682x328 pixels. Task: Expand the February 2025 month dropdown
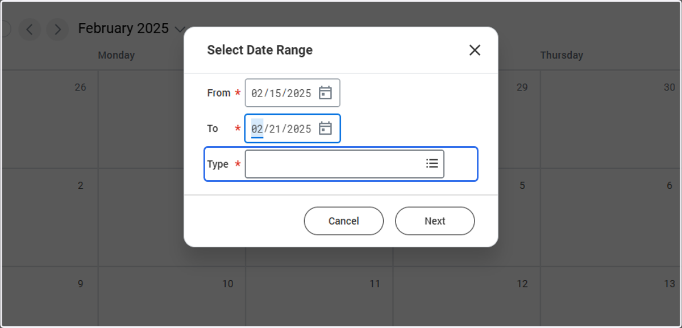tap(180, 29)
